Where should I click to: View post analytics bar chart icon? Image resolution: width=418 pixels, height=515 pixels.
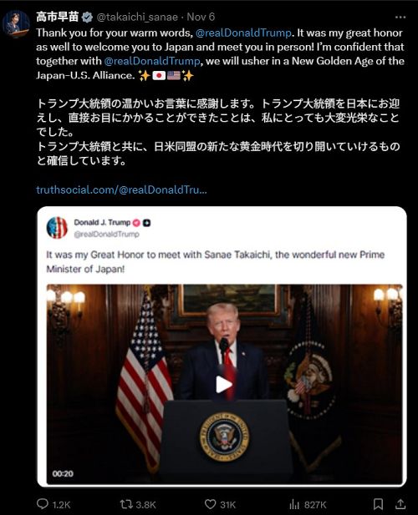(294, 504)
